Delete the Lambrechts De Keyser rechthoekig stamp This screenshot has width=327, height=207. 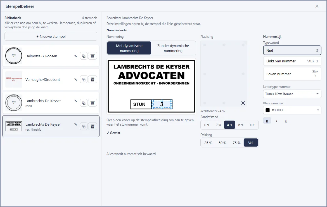point(93,126)
